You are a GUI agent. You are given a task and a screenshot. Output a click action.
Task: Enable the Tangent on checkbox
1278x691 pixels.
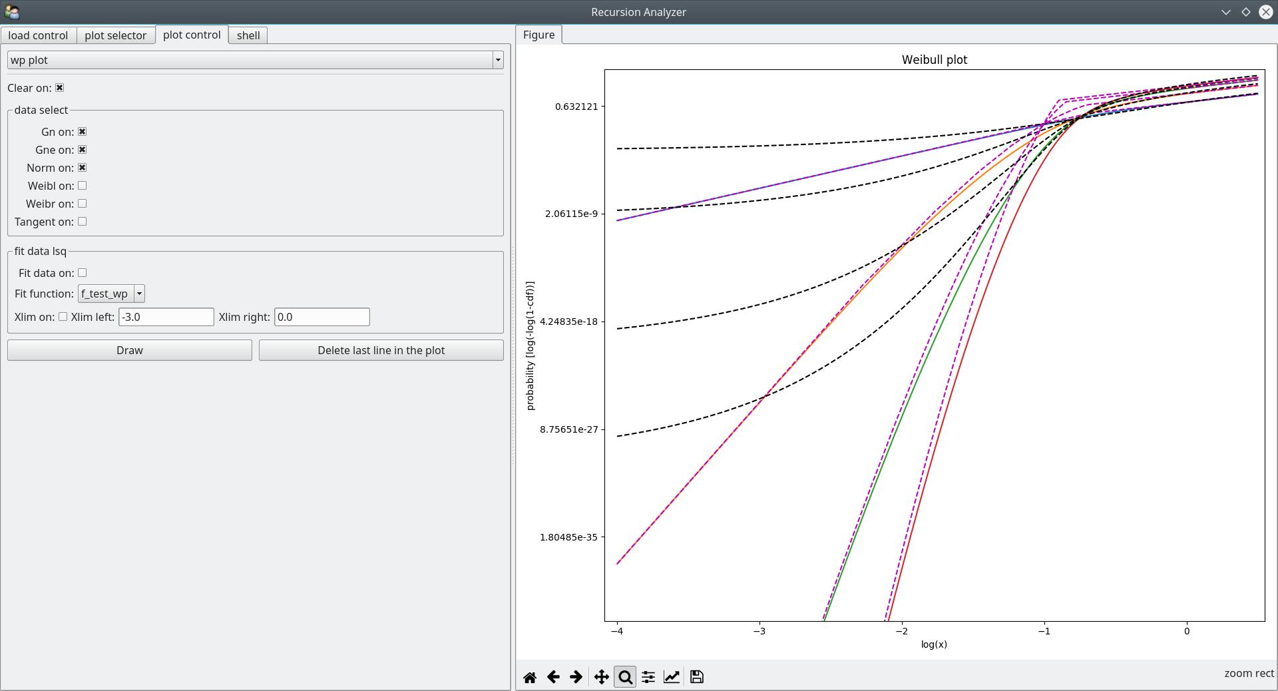[83, 222]
